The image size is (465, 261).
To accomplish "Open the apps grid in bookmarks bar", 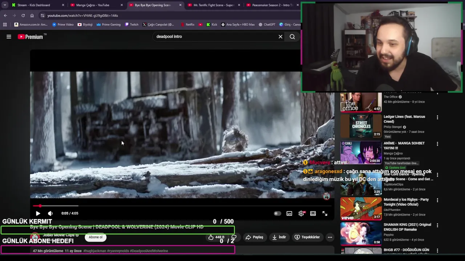I will coord(5,25).
